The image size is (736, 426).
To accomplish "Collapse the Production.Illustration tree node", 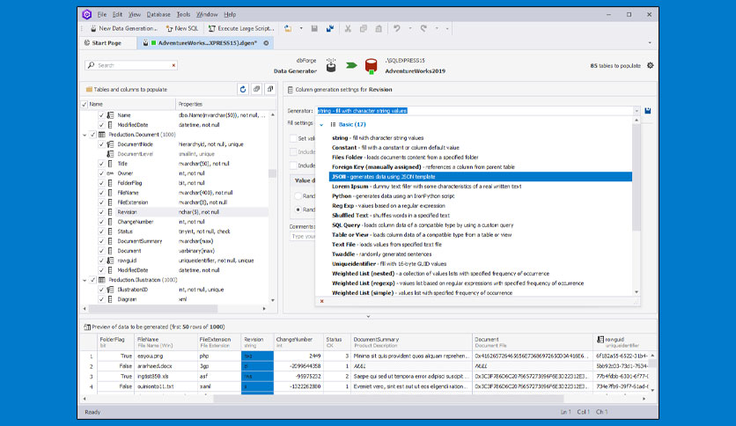I will tap(85, 281).
